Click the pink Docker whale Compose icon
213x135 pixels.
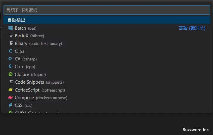tap(11, 97)
